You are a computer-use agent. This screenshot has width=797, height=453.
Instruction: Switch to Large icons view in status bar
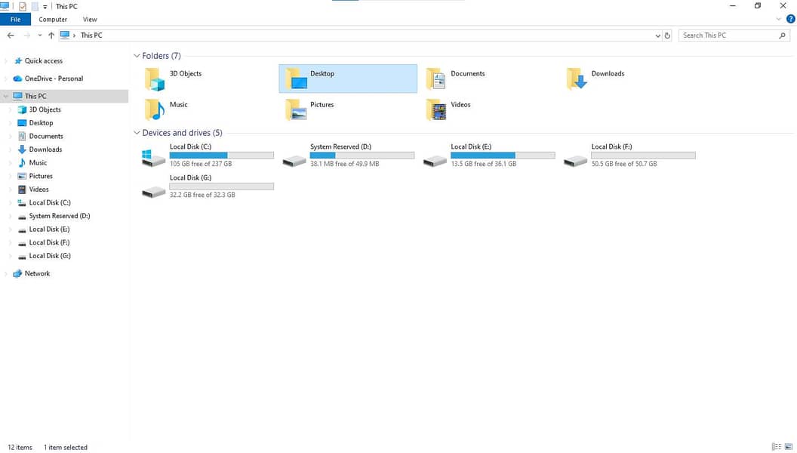(x=789, y=447)
